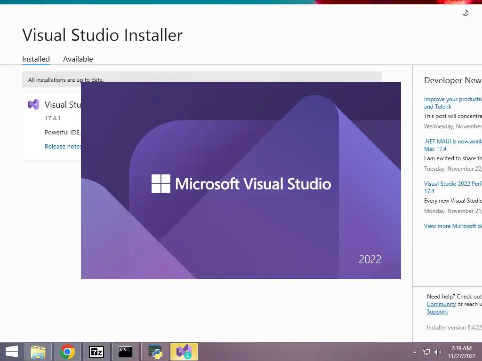Select Visual Studio Installer taskbar icon
The image size is (482, 361).
[184, 352]
